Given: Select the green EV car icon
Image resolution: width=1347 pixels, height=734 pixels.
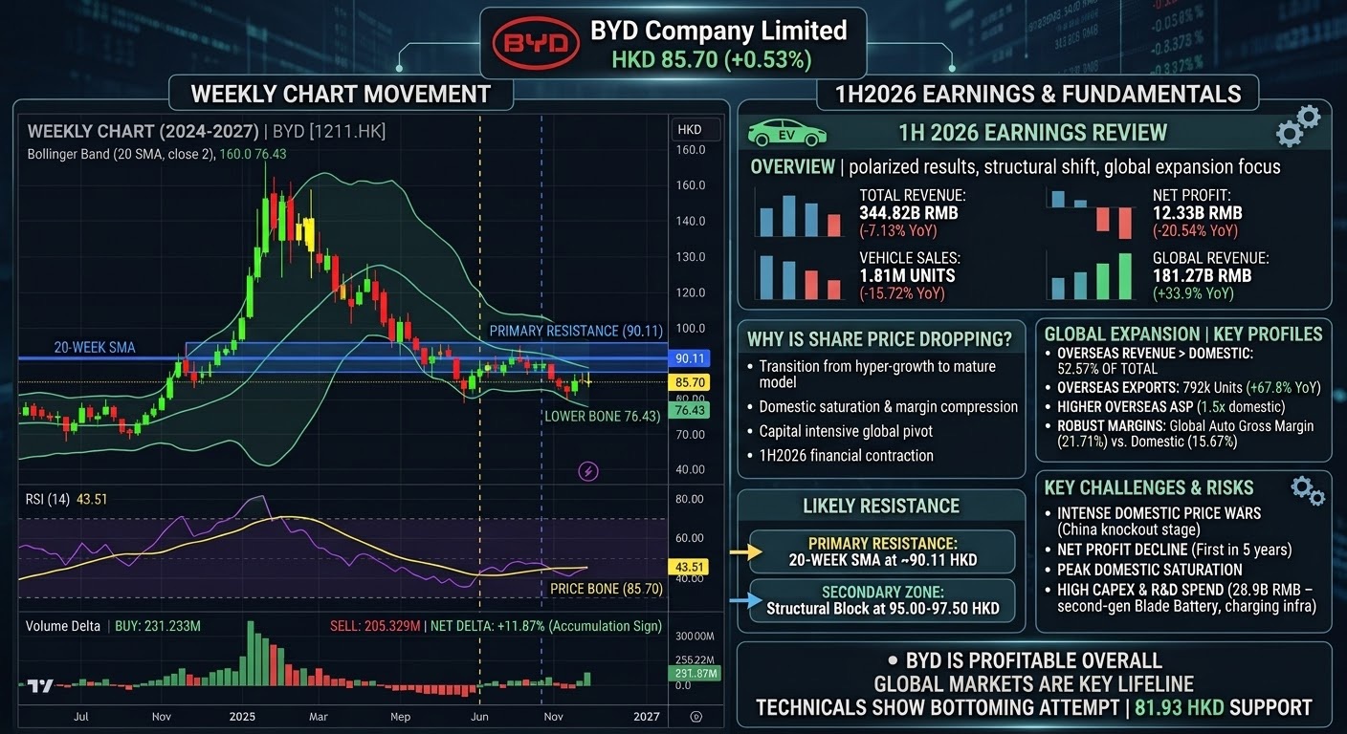Looking at the screenshot, I should pos(786,133).
